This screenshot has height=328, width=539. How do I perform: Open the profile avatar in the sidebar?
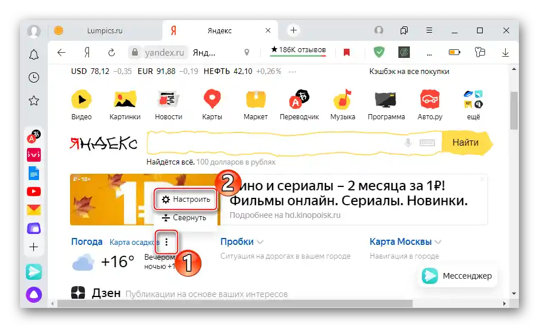[34, 31]
